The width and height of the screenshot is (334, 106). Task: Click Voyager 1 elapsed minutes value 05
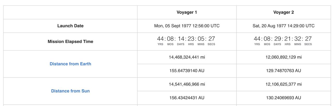pyautogui.click(x=201, y=39)
